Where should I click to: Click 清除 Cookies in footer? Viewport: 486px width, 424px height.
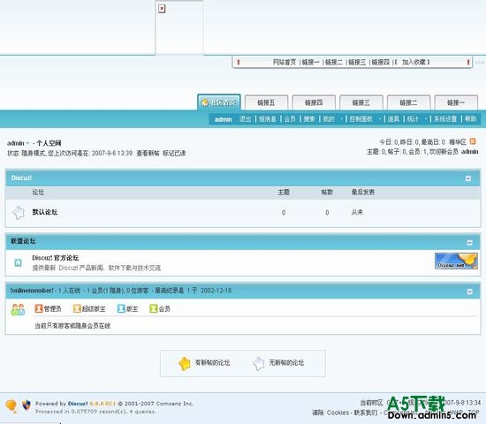[330, 413]
